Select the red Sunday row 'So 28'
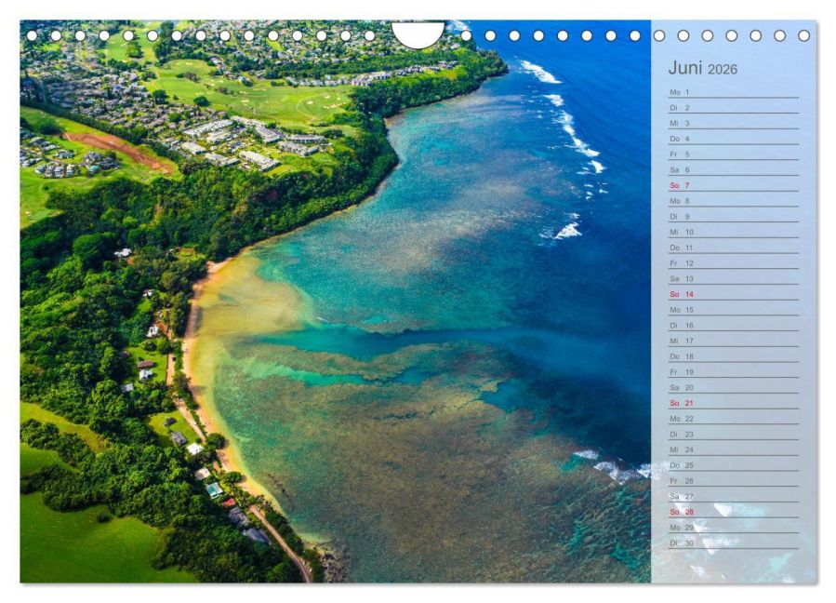The image size is (836, 603). (734, 511)
